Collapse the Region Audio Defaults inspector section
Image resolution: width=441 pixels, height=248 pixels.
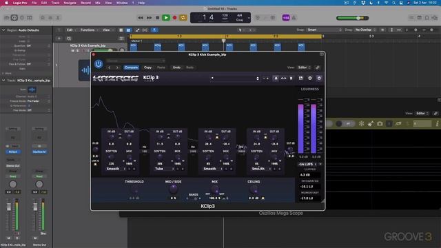(x=3, y=30)
